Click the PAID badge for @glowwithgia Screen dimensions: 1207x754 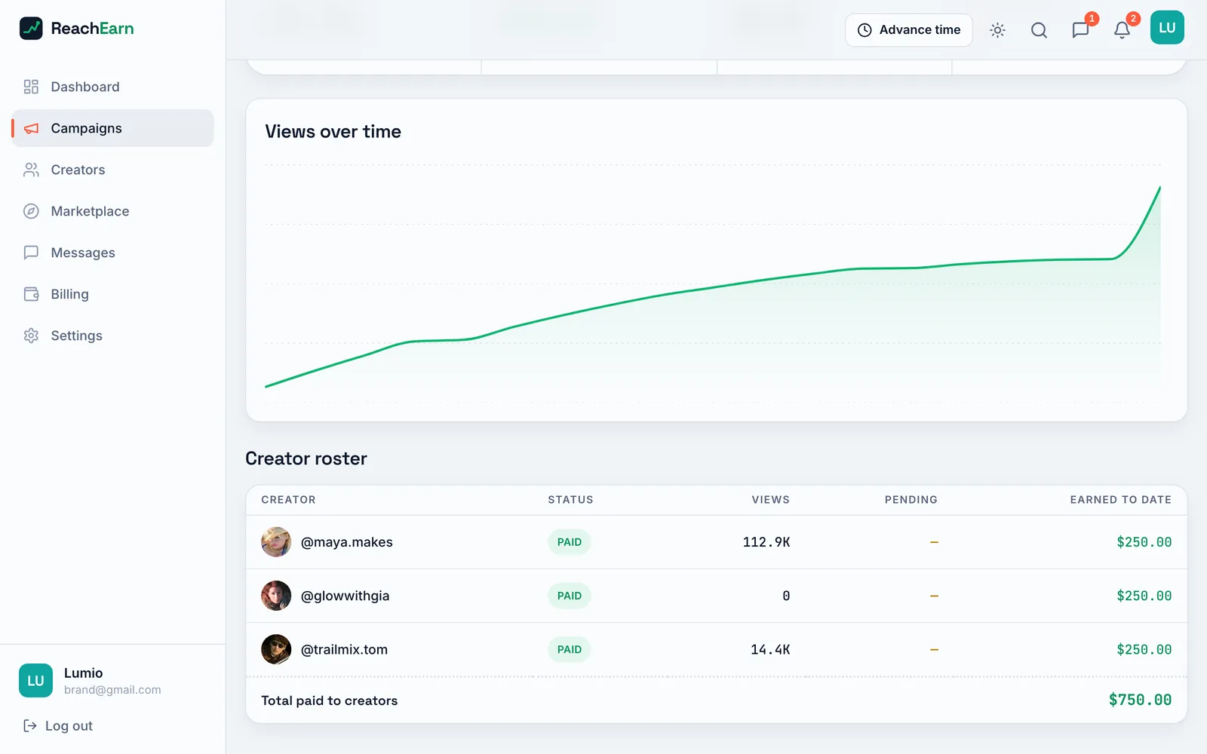point(570,596)
